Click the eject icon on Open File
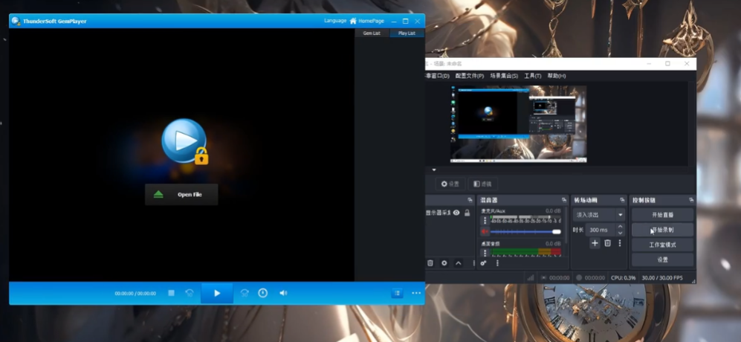Screen dimensions: 741x342 coord(158,194)
